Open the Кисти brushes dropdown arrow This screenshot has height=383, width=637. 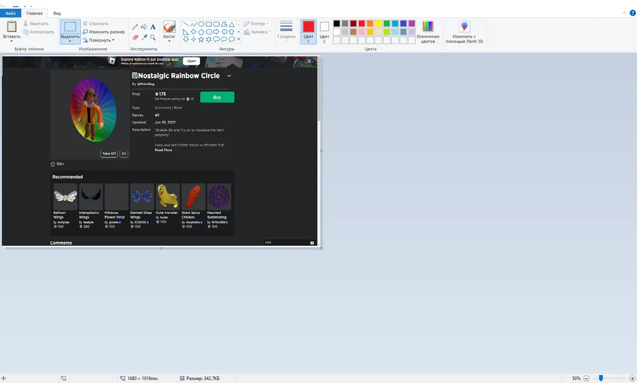tap(169, 41)
